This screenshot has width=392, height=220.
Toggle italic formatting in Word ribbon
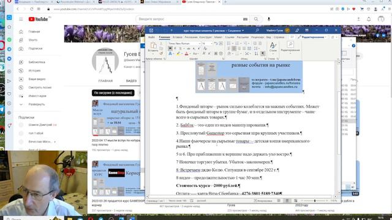point(175,48)
